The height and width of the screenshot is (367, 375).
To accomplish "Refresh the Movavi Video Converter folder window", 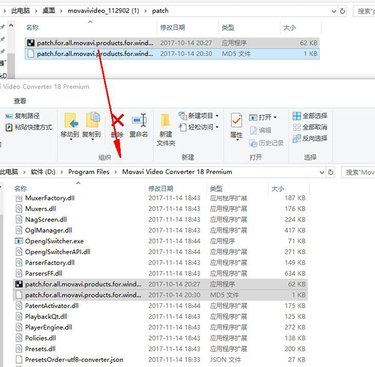I will click(331, 172).
